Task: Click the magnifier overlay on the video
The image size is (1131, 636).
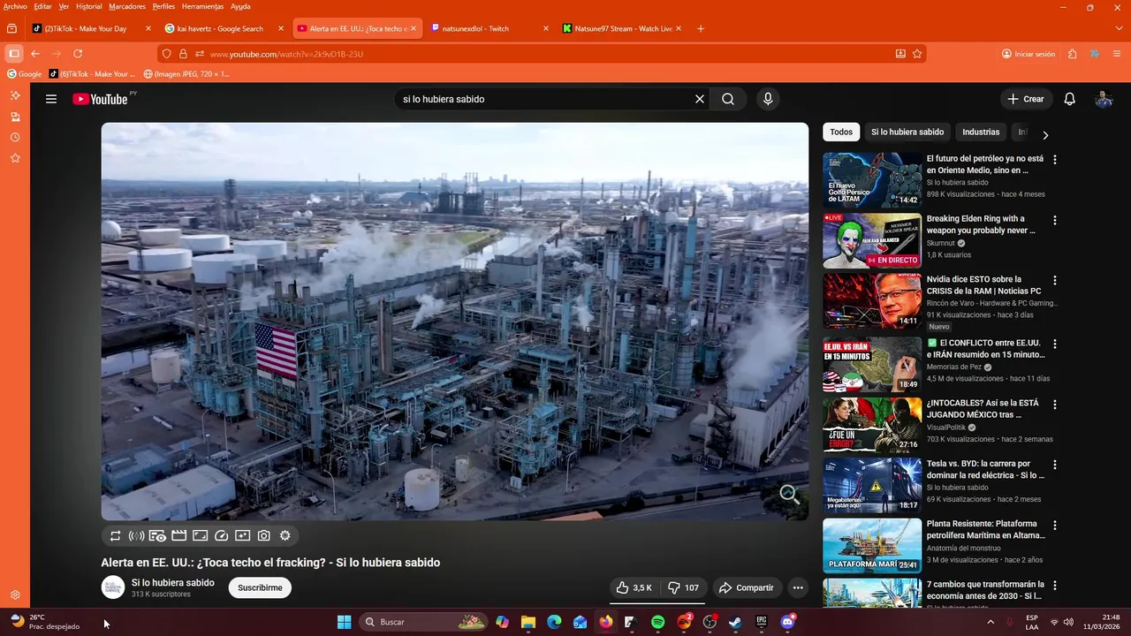Action: point(789,495)
